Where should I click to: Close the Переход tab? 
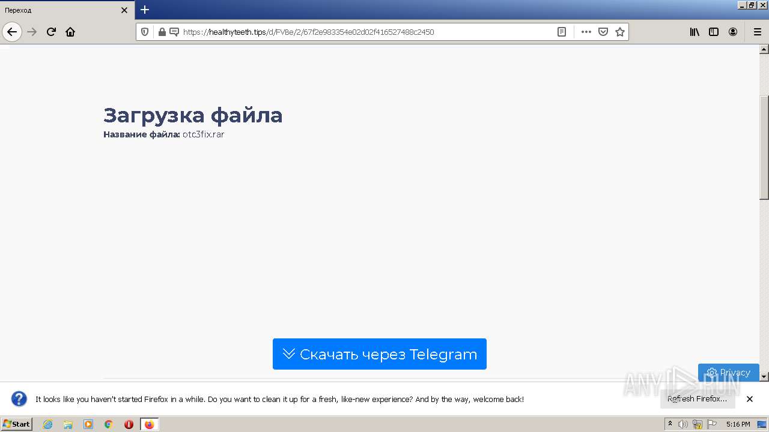(124, 10)
